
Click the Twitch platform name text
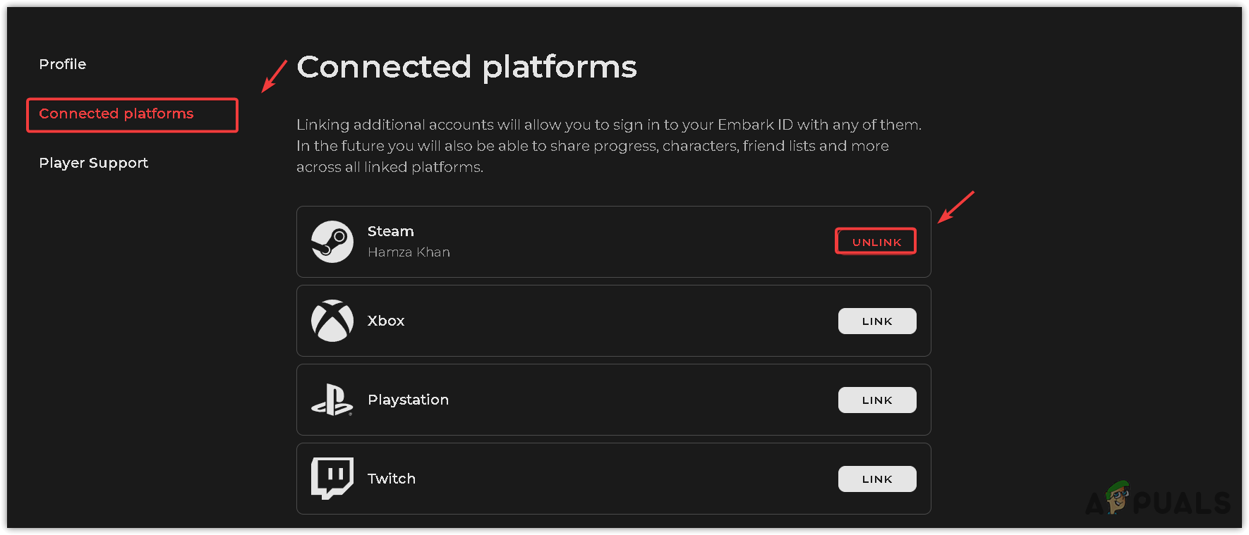click(392, 479)
